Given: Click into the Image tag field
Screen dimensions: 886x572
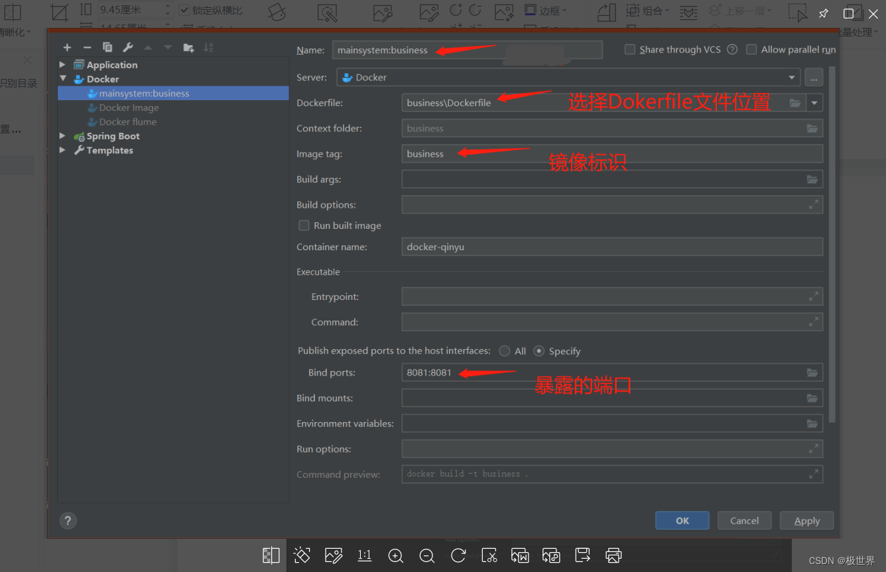Looking at the screenshot, I should tap(612, 154).
